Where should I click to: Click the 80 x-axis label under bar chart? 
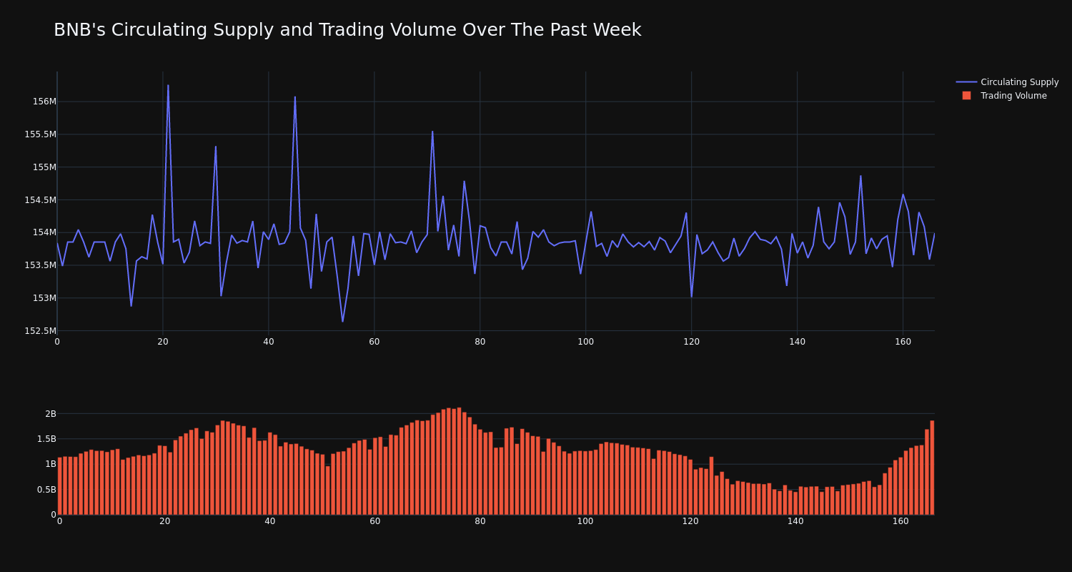click(480, 521)
